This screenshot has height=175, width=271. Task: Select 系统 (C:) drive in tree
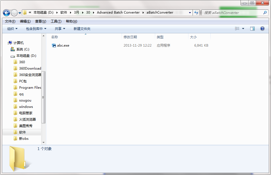(23, 49)
